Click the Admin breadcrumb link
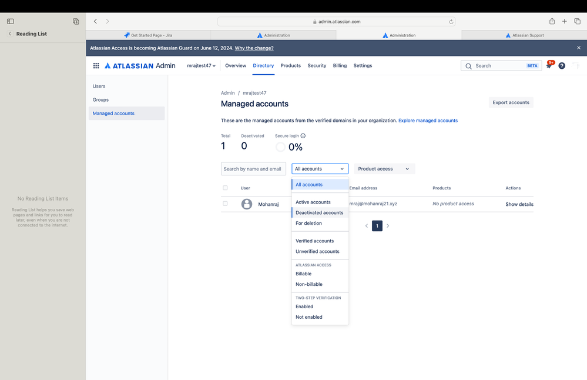Image resolution: width=587 pixels, height=380 pixels. click(x=227, y=93)
